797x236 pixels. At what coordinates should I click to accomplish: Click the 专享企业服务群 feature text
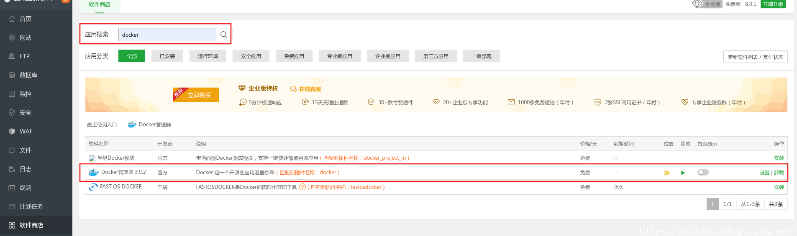coord(718,103)
